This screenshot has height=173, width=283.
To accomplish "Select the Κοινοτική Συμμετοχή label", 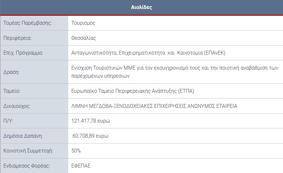I will (x=28, y=151).
